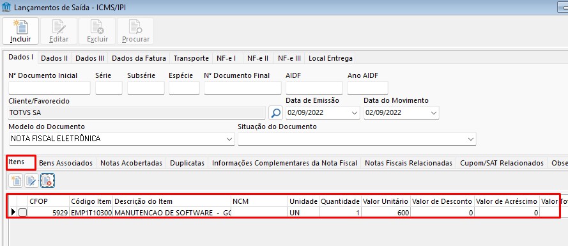Open the Local Entrega tab
This screenshot has height=246, width=568.
click(330, 58)
